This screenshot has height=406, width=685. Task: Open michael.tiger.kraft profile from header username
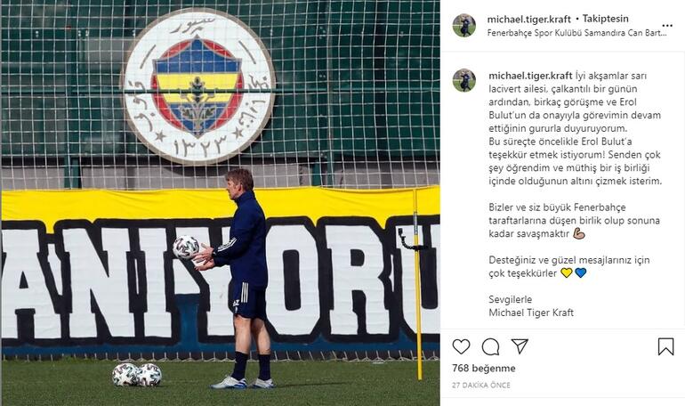pos(529,20)
